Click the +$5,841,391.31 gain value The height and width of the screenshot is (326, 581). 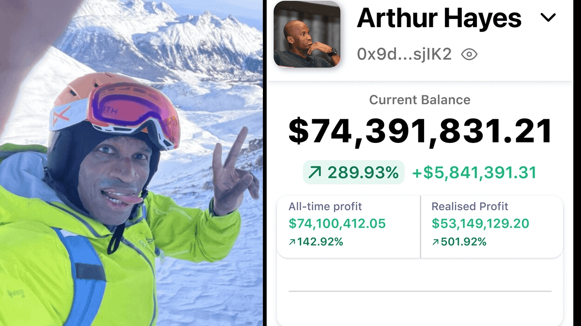[474, 172]
